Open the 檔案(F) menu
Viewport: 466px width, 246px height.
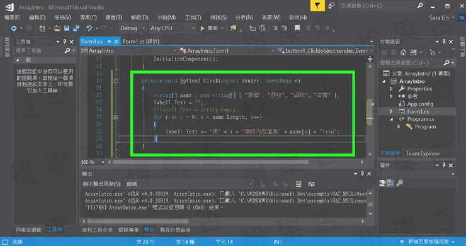(13, 18)
